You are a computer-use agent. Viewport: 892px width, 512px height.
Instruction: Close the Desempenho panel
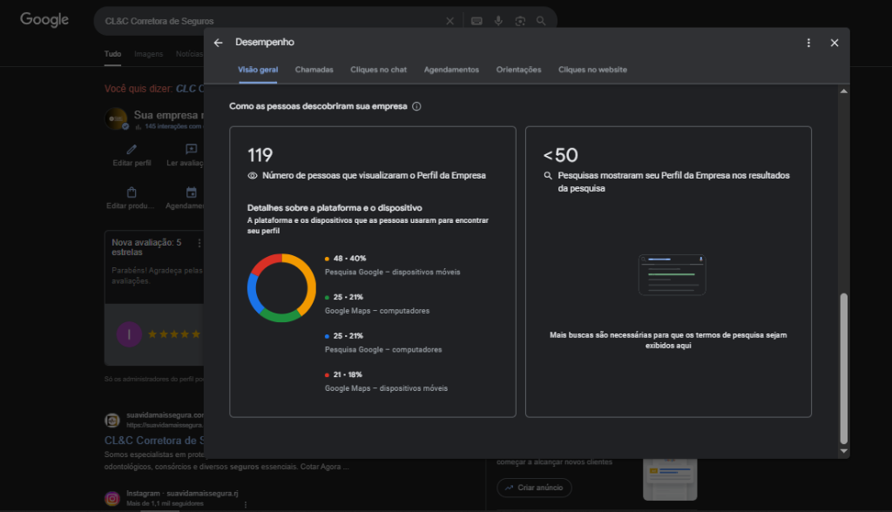pos(835,43)
